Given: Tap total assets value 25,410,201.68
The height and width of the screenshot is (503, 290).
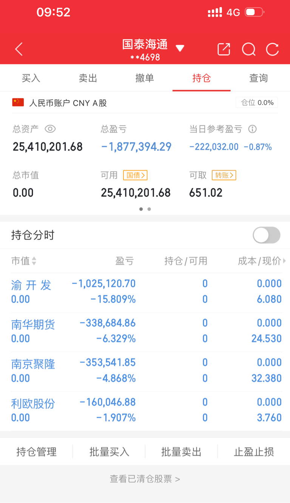Looking at the screenshot, I should (48, 147).
